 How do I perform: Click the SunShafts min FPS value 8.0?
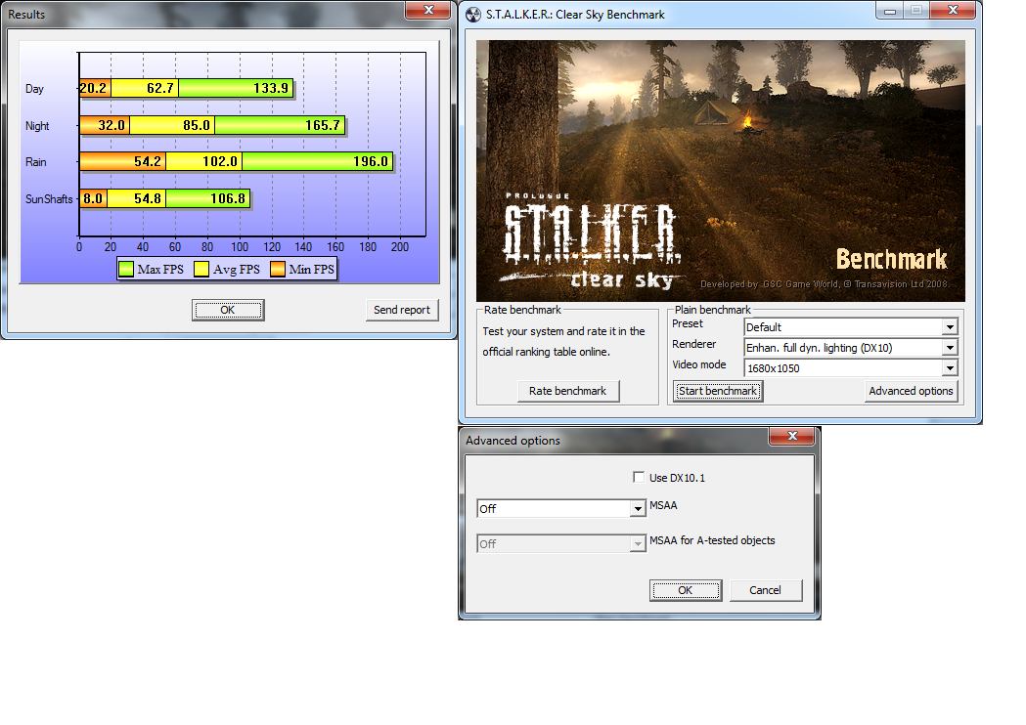(x=93, y=198)
